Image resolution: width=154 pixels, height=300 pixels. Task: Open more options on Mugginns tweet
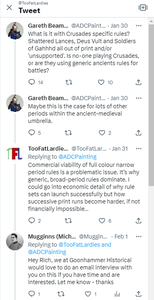[x=139, y=236]
